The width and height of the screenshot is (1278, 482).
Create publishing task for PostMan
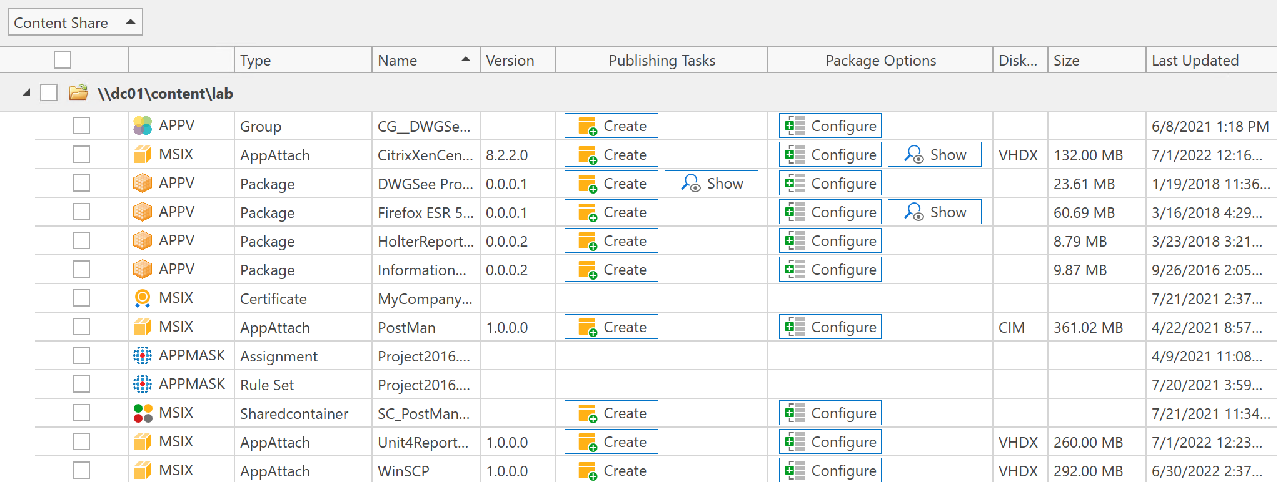click(611, 327)
